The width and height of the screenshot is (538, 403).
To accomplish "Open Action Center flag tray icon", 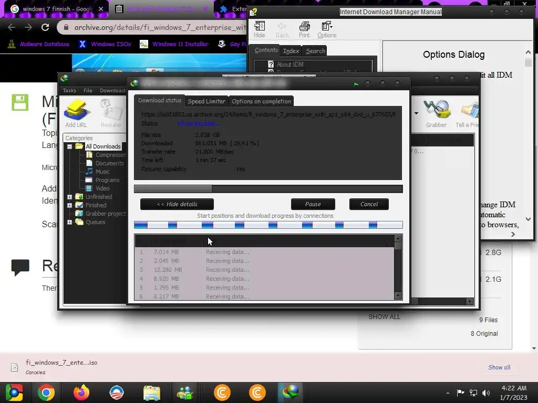I will tap(460, 393).
